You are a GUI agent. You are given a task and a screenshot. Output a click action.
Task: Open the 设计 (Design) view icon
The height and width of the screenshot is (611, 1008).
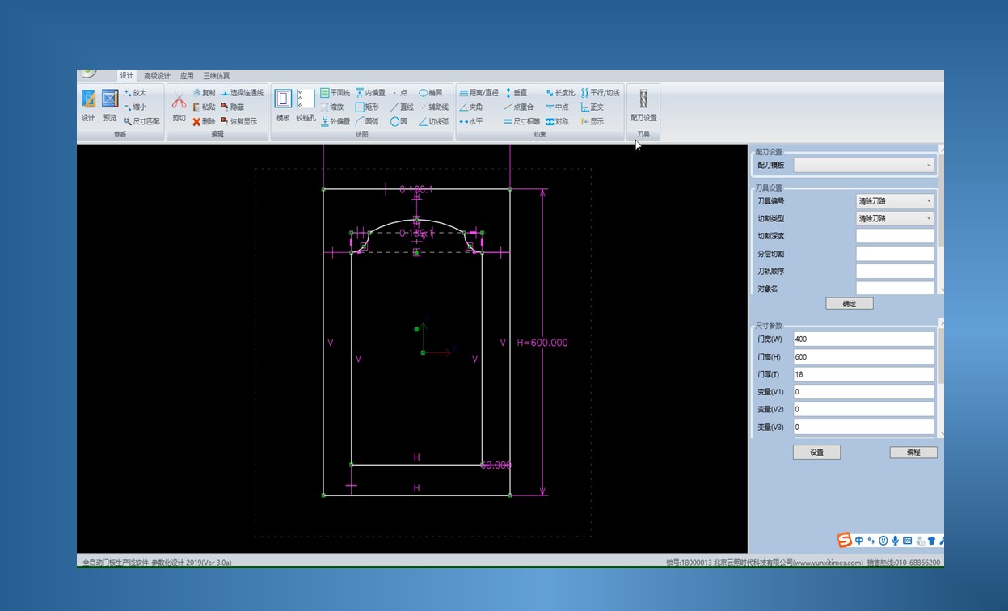click(88, 99)
